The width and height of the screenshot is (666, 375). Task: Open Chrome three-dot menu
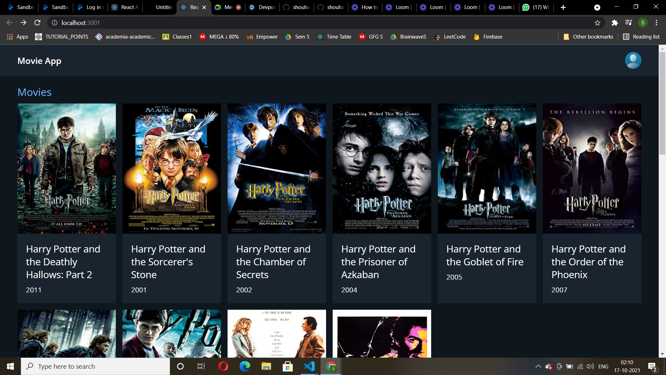tap(656, 23)
